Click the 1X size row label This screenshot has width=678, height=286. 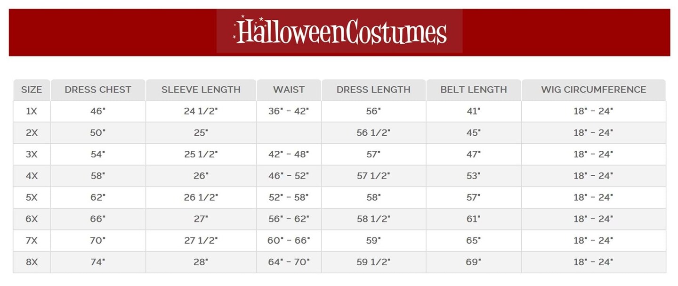pos(32,111)
